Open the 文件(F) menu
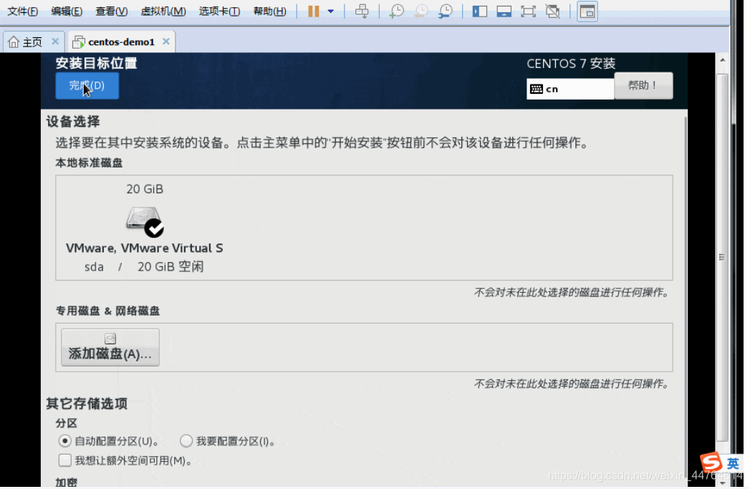Viewport: 750px width, 489px height. [x=22, y=11]
